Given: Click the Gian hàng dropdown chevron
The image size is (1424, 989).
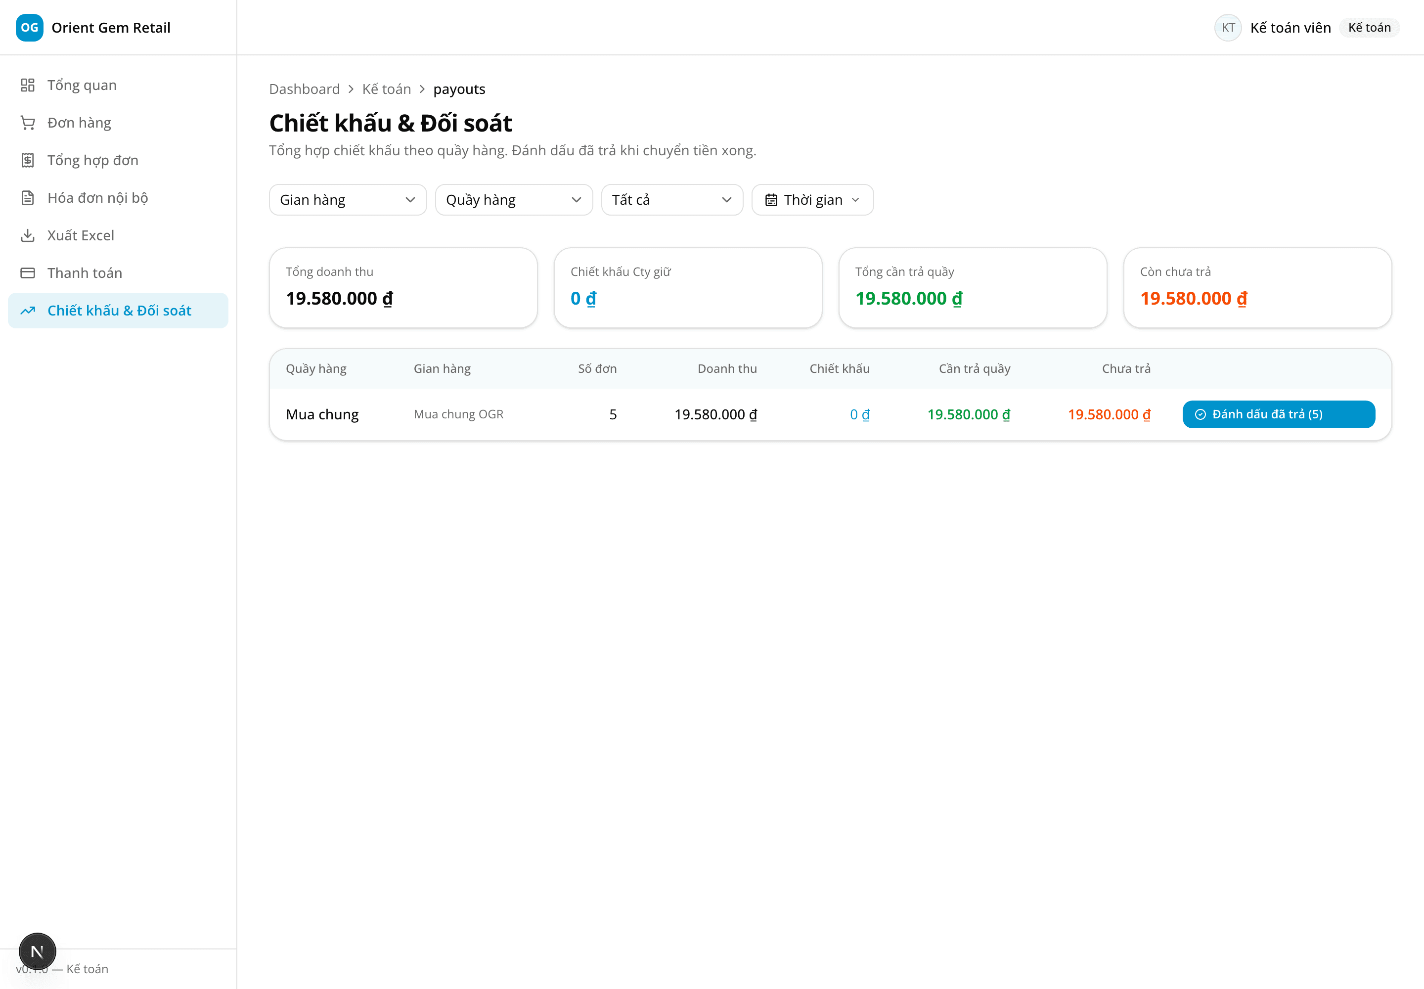Looking at the screenshot, I should (410, 200).
